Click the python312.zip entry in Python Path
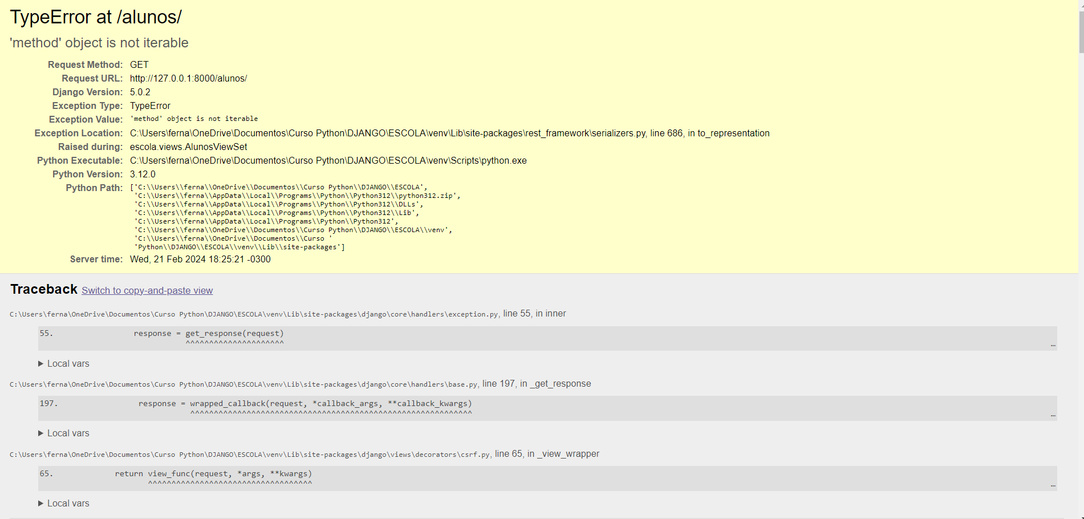The image size is (1084, 519). (x=297, y=196)
